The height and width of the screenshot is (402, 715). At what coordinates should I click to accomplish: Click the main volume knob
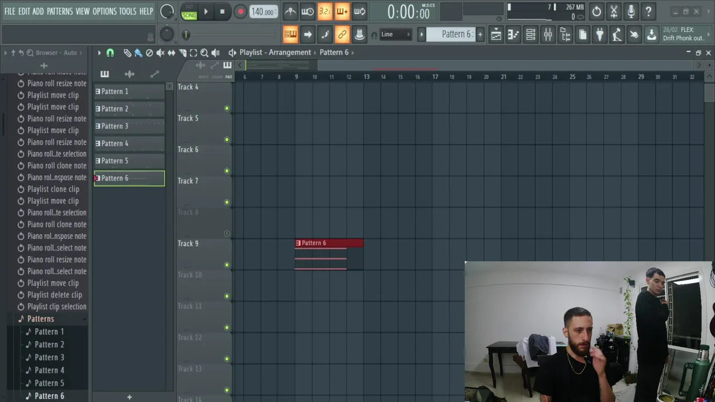tap(167, 11)
